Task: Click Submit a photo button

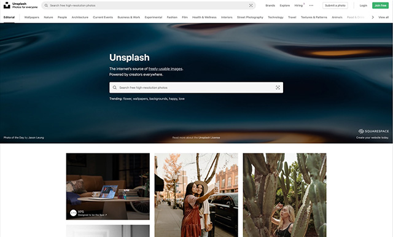Action: pyautogui.click(x=335, y=6)
